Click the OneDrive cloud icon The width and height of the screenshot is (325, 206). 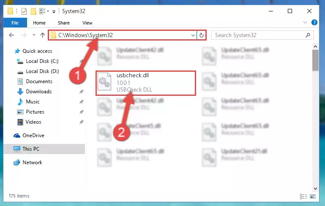tap(17, 136)
